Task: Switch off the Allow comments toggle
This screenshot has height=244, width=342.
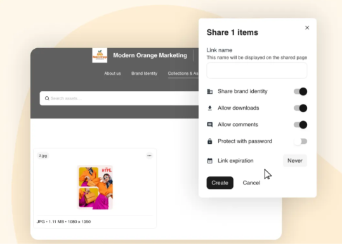Action: [300, 125]
